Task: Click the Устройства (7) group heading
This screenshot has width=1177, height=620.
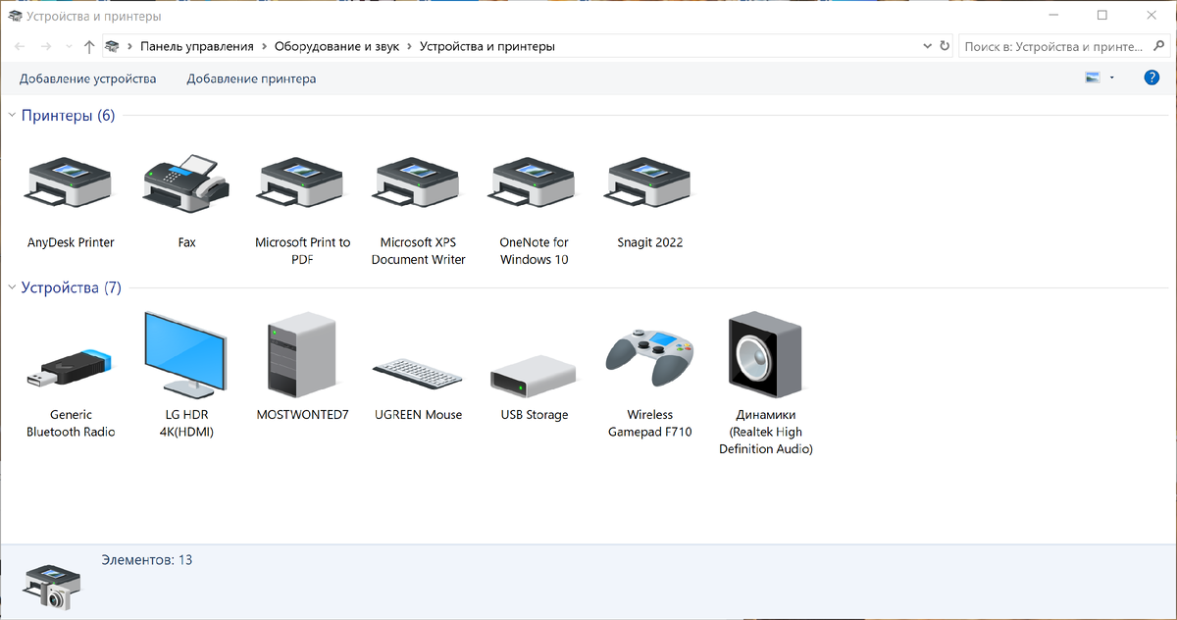Action: point(72,288)
